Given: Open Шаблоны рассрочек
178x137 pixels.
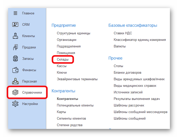Looking at the screenshot, I should [129, 105].
